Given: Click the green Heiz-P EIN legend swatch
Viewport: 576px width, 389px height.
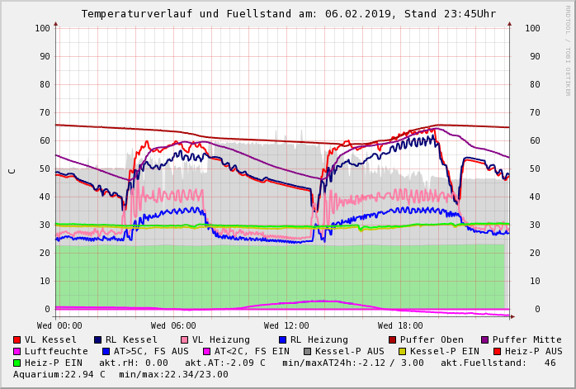Looking at the screenshot, I should pyautogui.click(x=17, y=363).
